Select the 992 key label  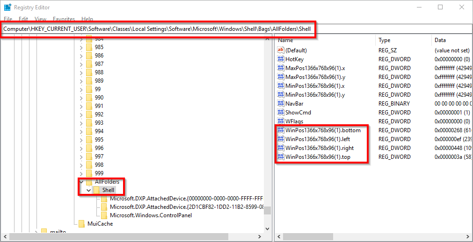tap(99, 114)
